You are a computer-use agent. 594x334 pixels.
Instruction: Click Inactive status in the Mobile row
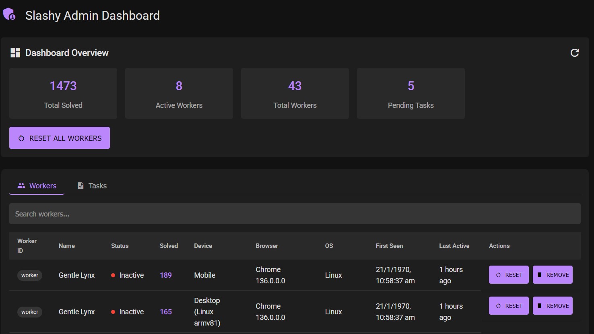[127, 275]
